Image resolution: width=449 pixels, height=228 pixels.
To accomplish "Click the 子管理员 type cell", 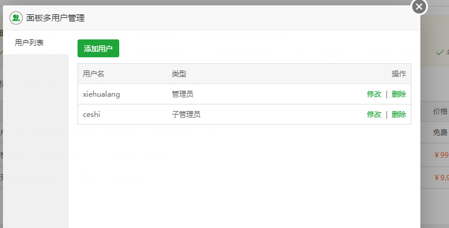I will tap(186, 115).
